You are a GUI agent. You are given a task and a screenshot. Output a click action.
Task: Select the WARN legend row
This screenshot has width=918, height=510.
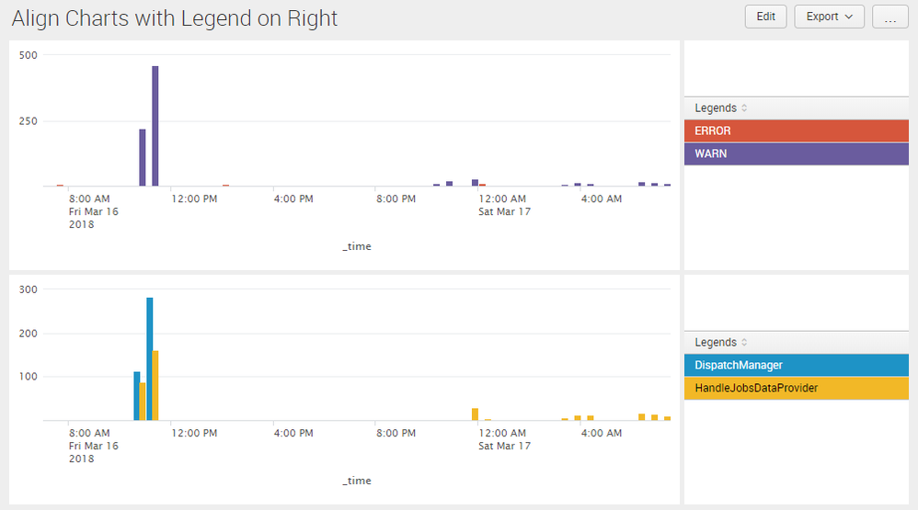click(796, 154)
